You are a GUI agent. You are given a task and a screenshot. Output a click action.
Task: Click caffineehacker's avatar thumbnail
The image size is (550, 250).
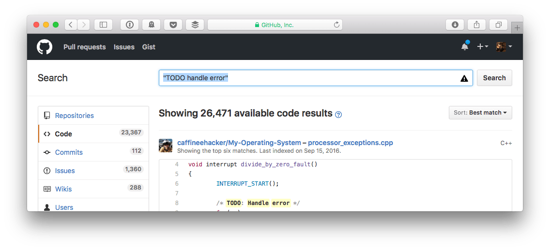point(166,145)
